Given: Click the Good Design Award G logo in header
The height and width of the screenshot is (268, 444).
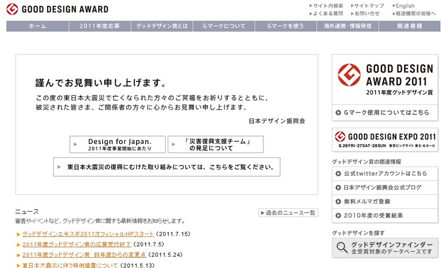Looking at the screenshot, I should coord(12,9).
